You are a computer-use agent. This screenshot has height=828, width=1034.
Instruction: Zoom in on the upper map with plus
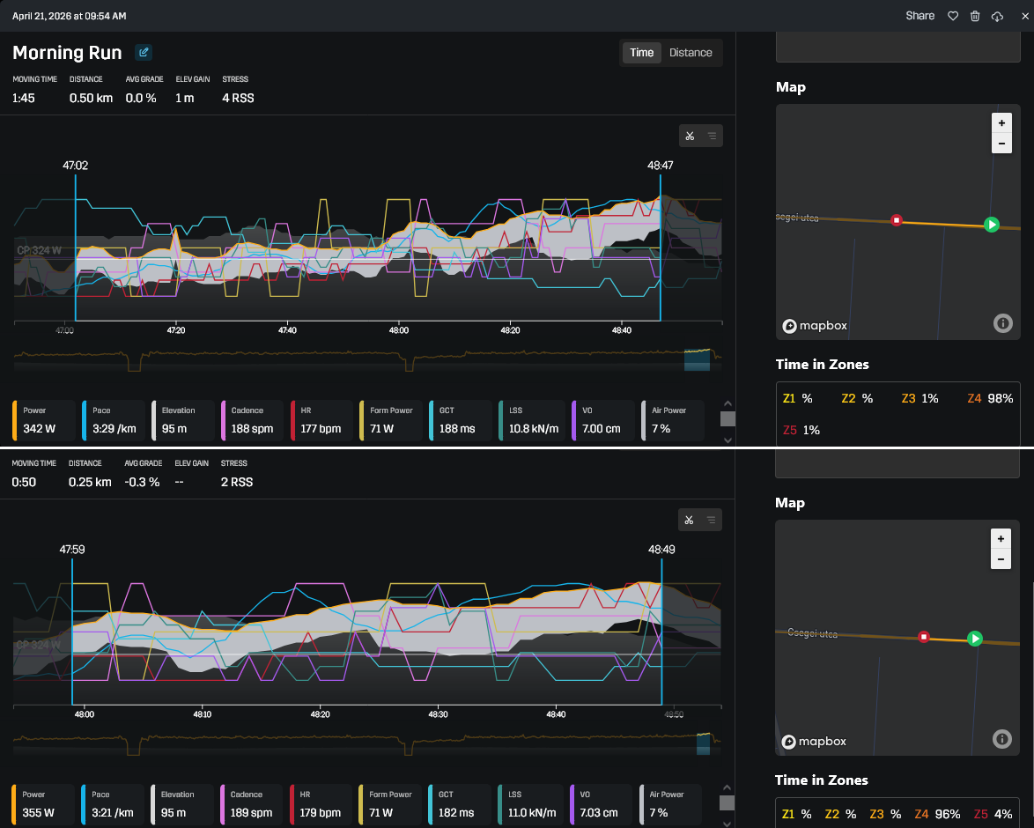(x=1001, y=122)
